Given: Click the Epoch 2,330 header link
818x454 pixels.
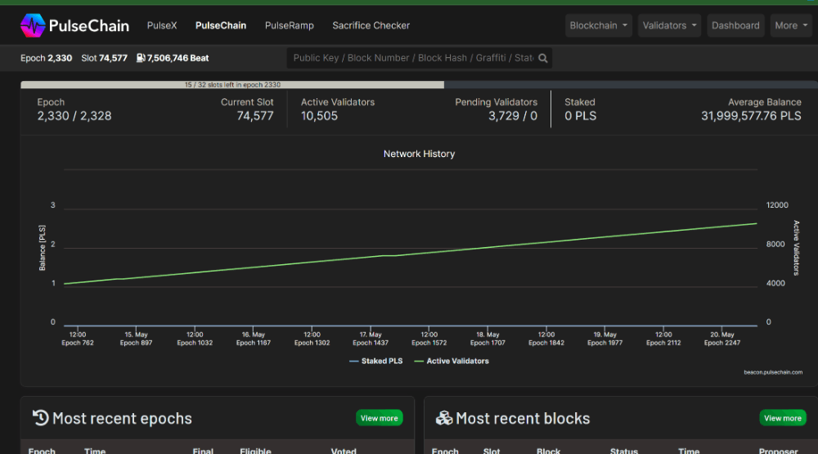Looking at the screenshot, I should 47,58.
